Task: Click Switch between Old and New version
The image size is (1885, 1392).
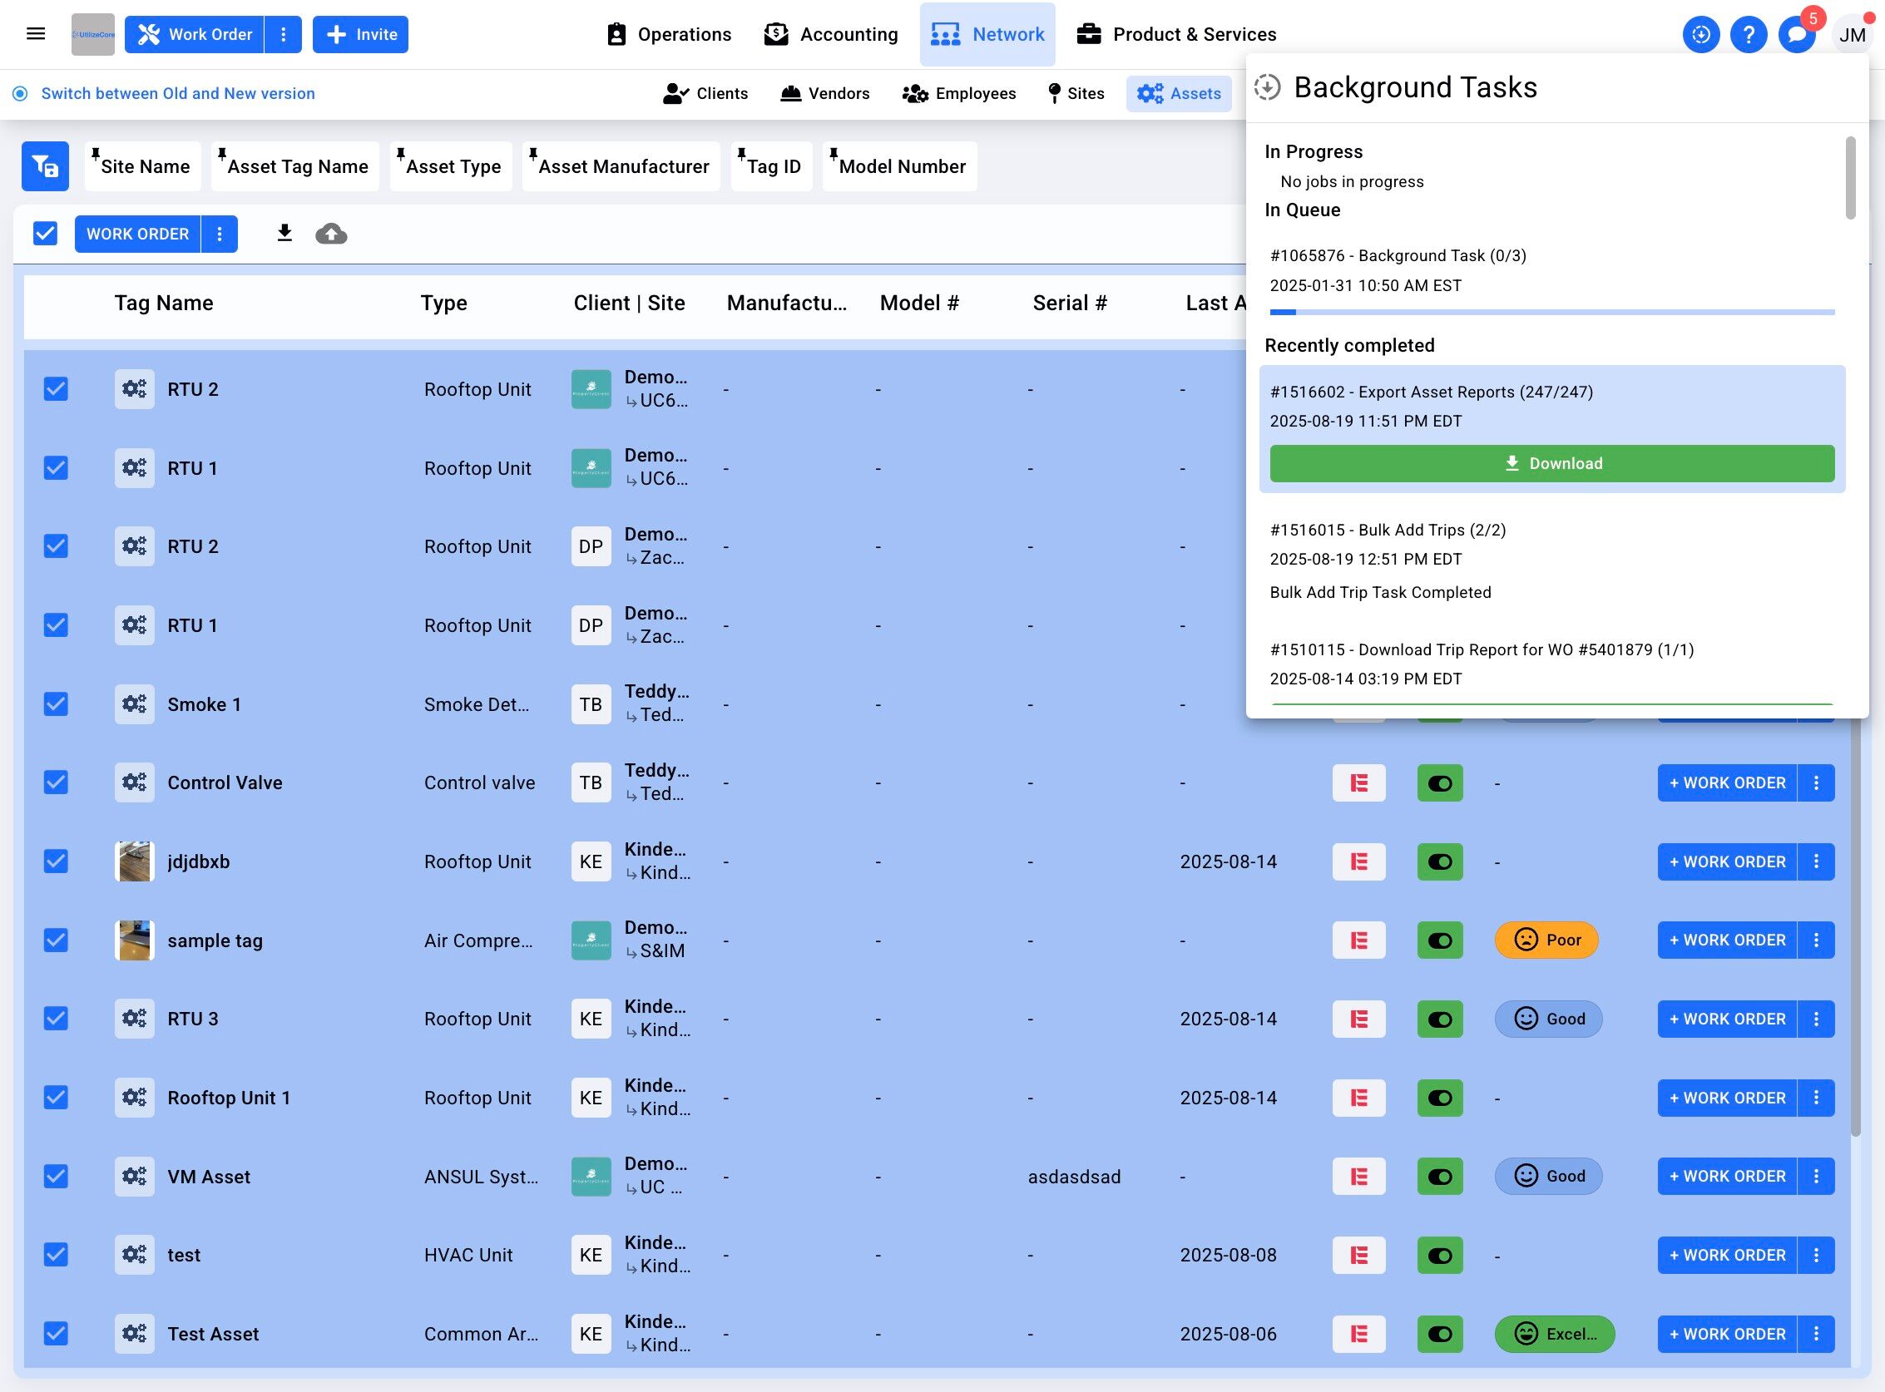Action: tap(178, 93)
